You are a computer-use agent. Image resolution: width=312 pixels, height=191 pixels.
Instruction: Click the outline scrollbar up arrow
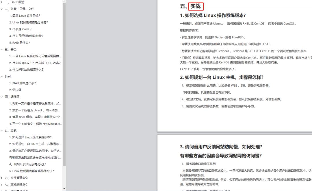click(x=64, y=1)
